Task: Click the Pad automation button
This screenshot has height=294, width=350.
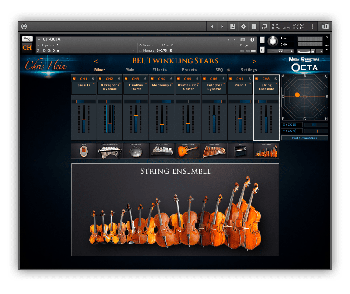Action: pyautogui.click(x=304, y=138)
